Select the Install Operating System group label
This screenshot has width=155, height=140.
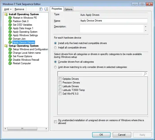coord(24,14)
